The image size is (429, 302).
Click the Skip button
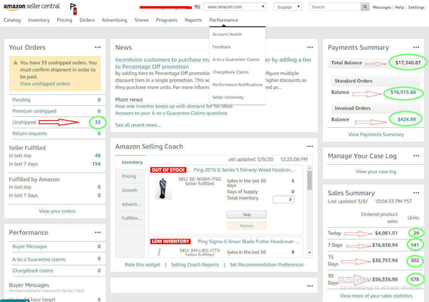tap(247, 215)
